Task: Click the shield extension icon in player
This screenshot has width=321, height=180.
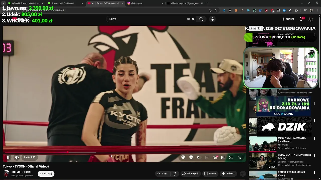Action: (183, 157)
